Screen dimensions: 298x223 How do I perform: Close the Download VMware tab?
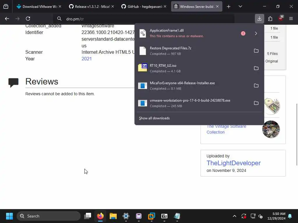(60, 6)
